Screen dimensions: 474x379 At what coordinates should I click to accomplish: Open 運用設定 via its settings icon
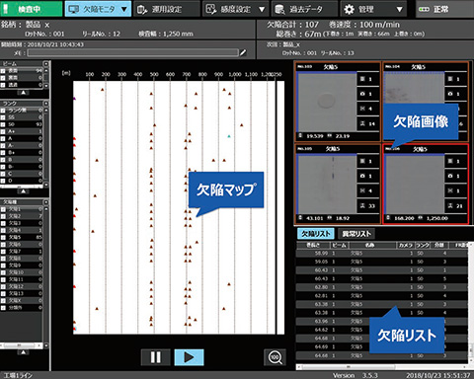point(142,9)
